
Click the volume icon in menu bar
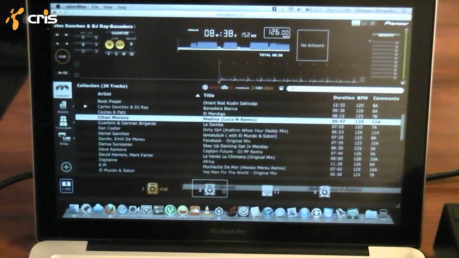point(299,9)
